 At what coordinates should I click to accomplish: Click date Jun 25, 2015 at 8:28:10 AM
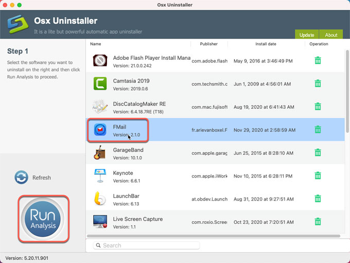pyautogui.click(x=264, y=153)
